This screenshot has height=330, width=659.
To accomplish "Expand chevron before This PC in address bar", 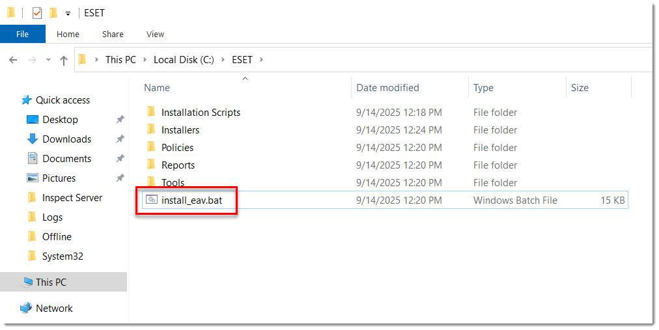I will [x=96, y=60].
